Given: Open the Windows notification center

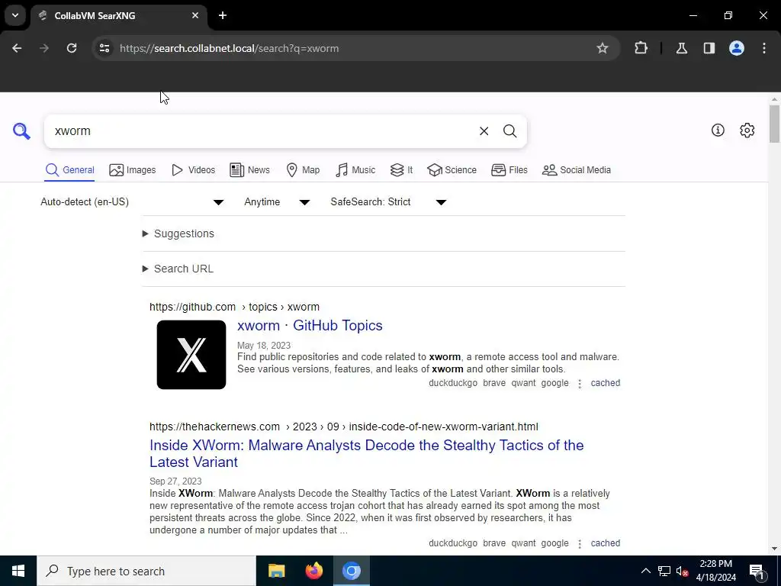Looking at the screenshot, I should 756,571.
